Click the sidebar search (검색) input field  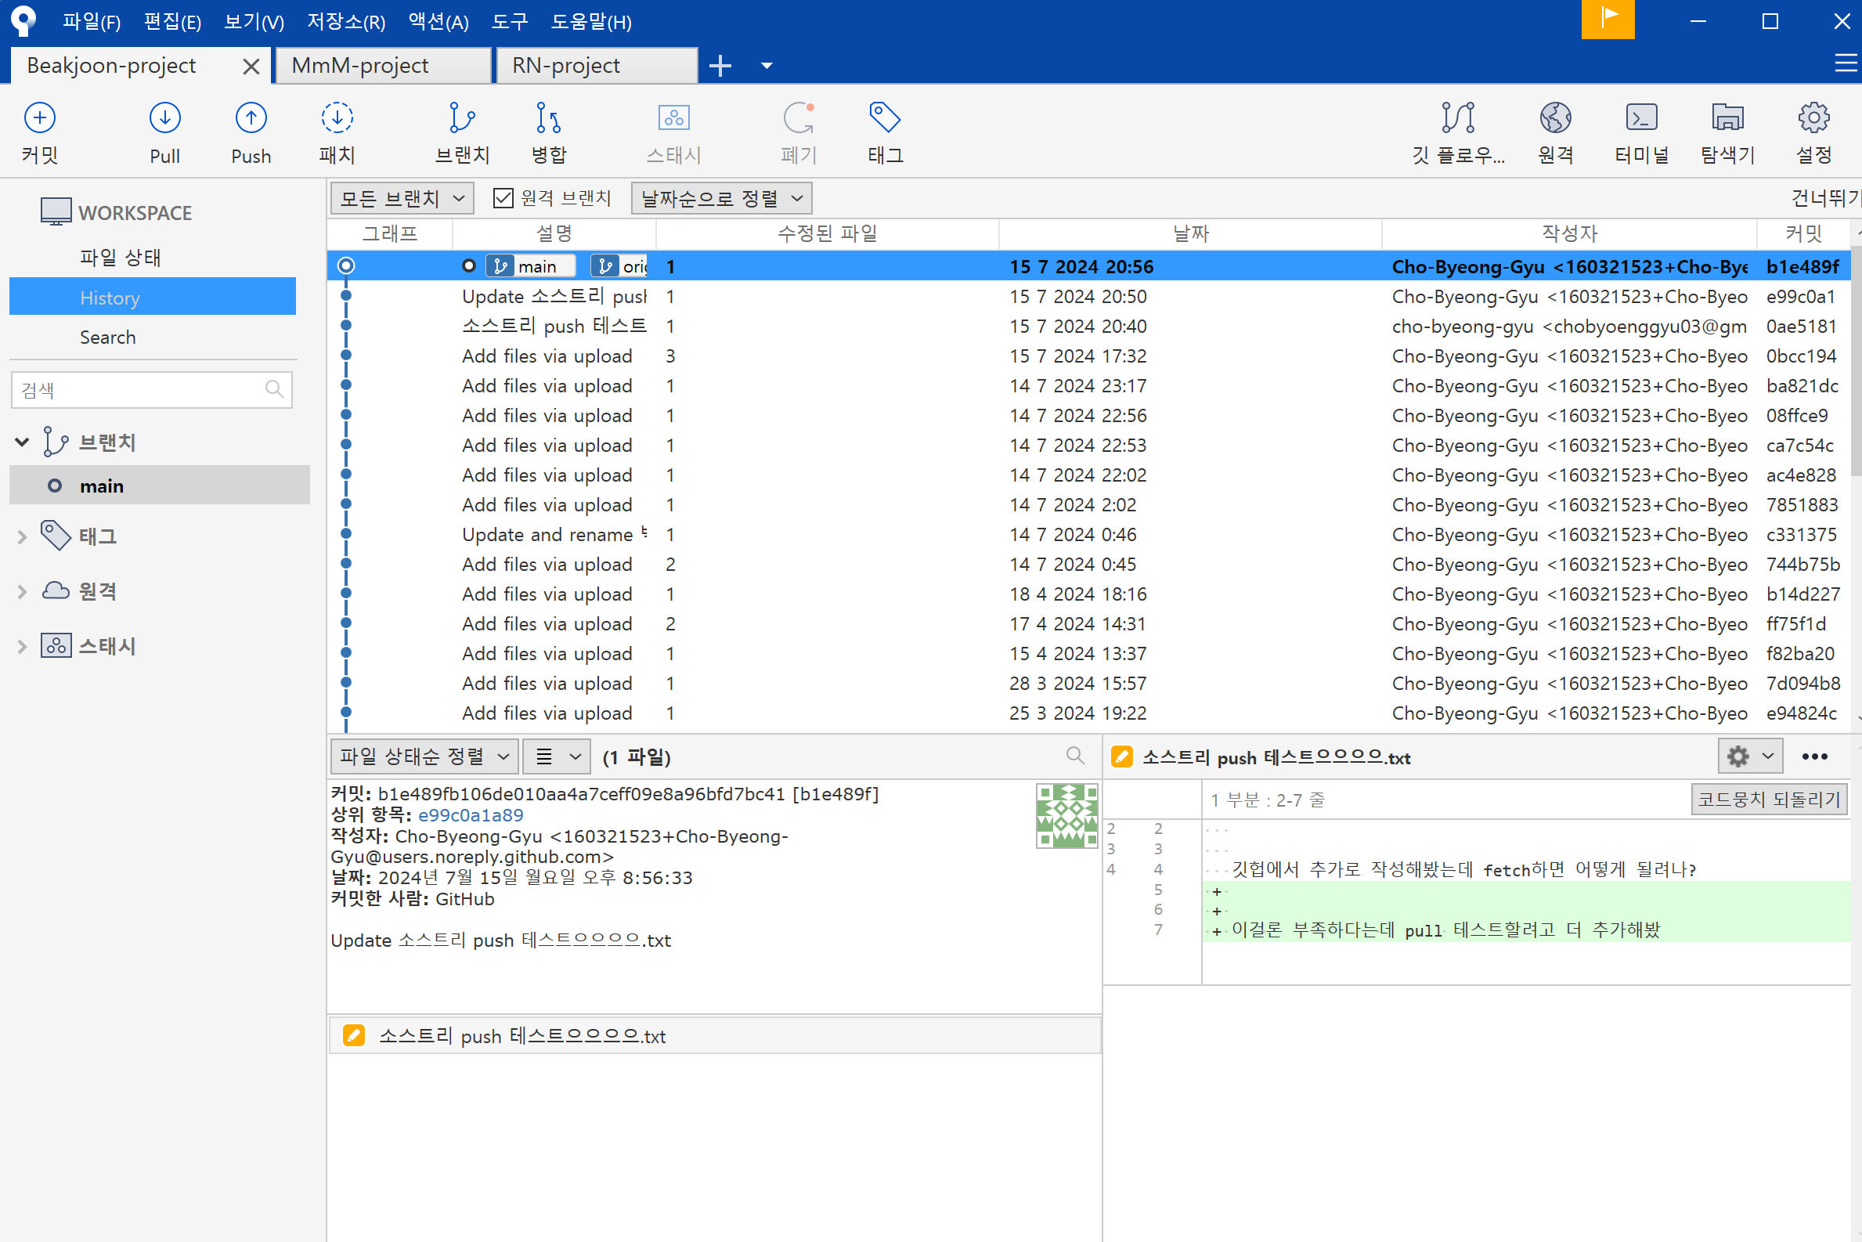(x=151, y=389)
